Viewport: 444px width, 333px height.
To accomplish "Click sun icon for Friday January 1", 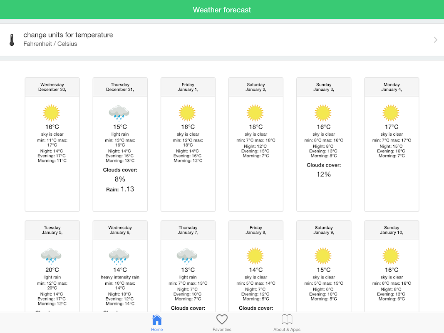I will (x=187, y=113).
